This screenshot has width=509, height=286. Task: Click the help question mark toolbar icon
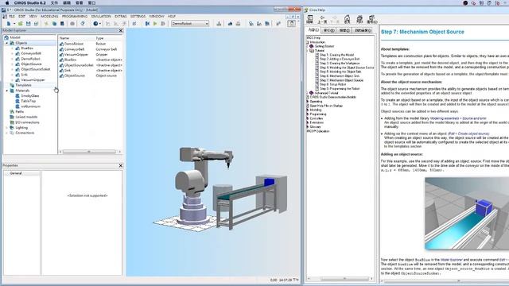tap(83, 24)
